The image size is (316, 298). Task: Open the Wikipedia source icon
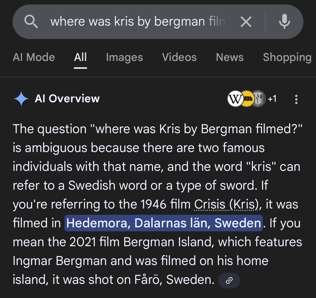click(x=235, y=99)
